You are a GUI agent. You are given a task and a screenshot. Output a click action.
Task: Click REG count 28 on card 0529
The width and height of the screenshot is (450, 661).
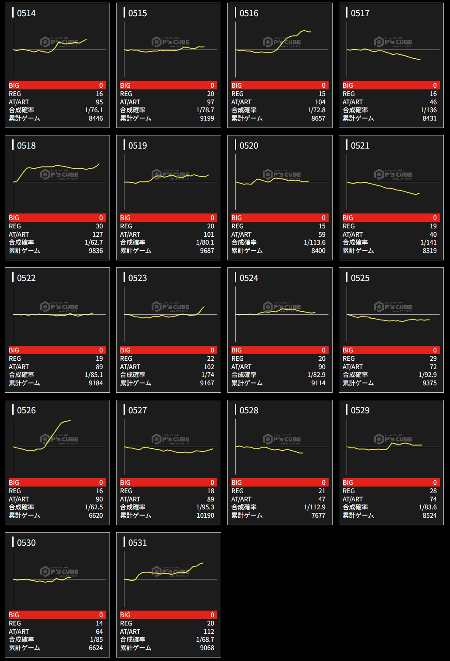pyautogui.click(x=433, y=491)
